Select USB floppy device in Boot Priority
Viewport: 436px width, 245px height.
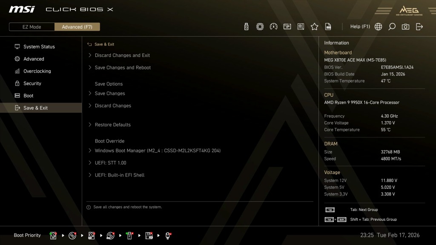[x=149, y=236]
